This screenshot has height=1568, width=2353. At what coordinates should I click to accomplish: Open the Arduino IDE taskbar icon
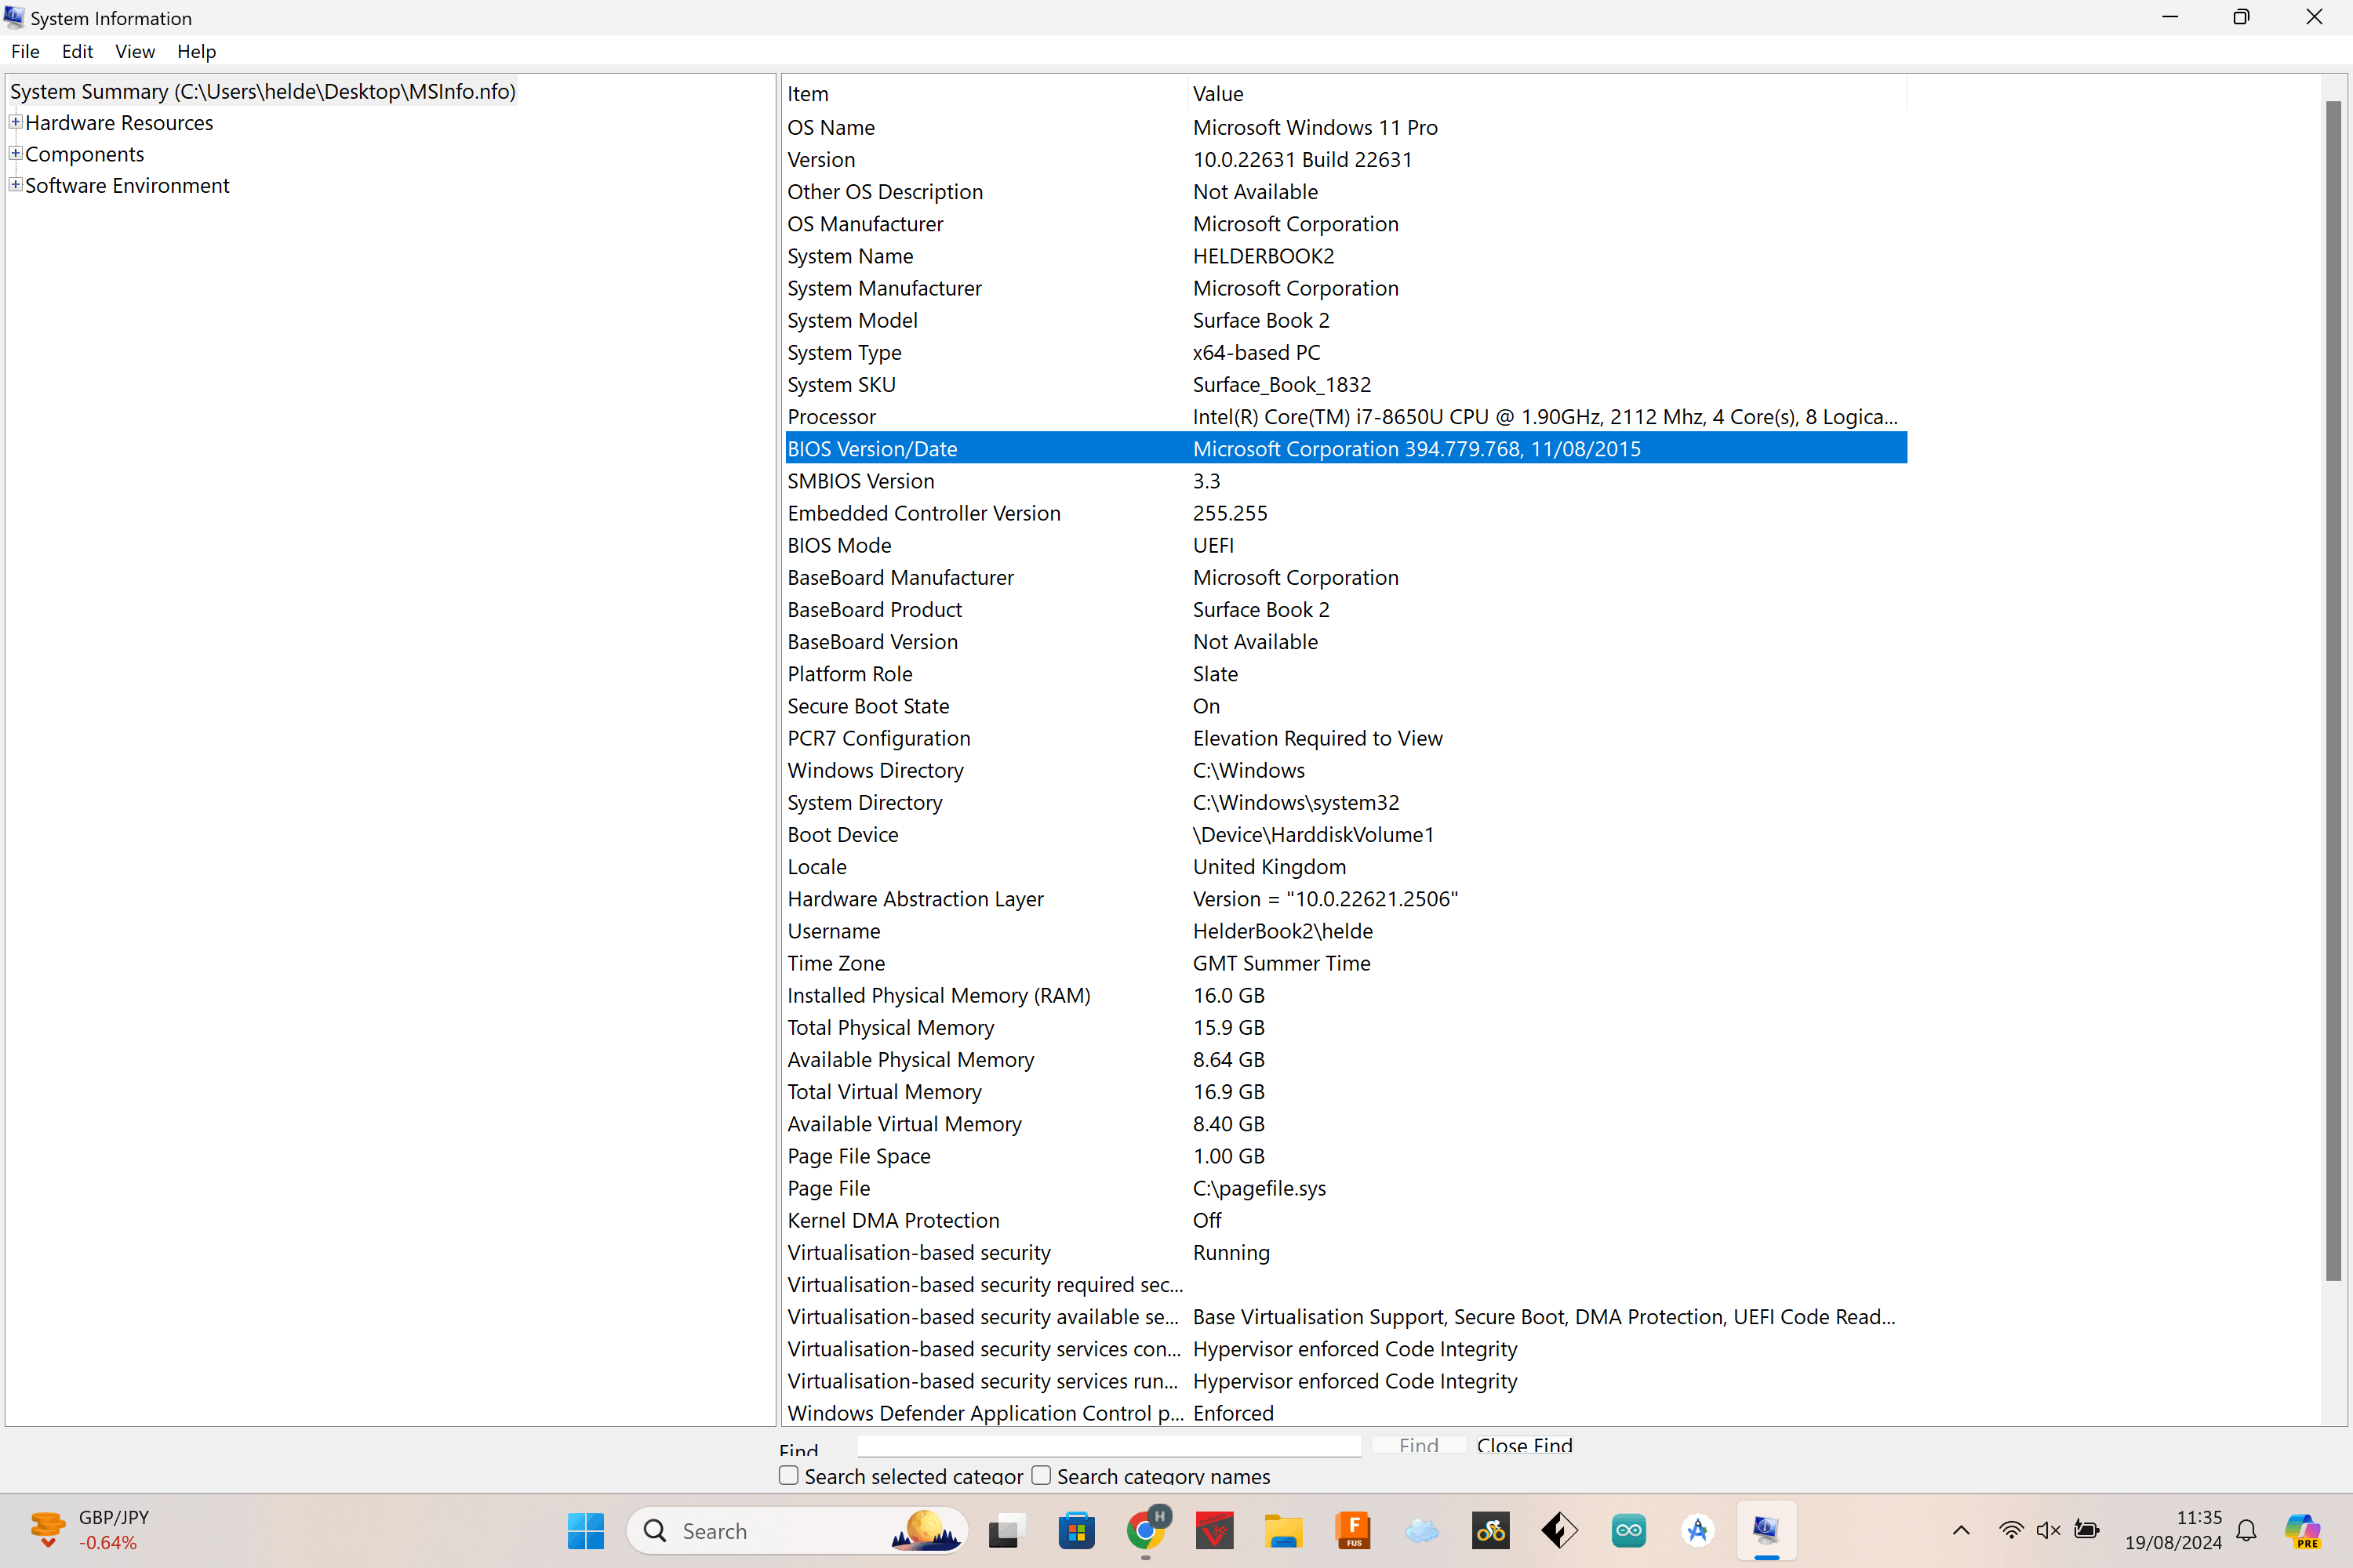[x=1627, y=1530]
